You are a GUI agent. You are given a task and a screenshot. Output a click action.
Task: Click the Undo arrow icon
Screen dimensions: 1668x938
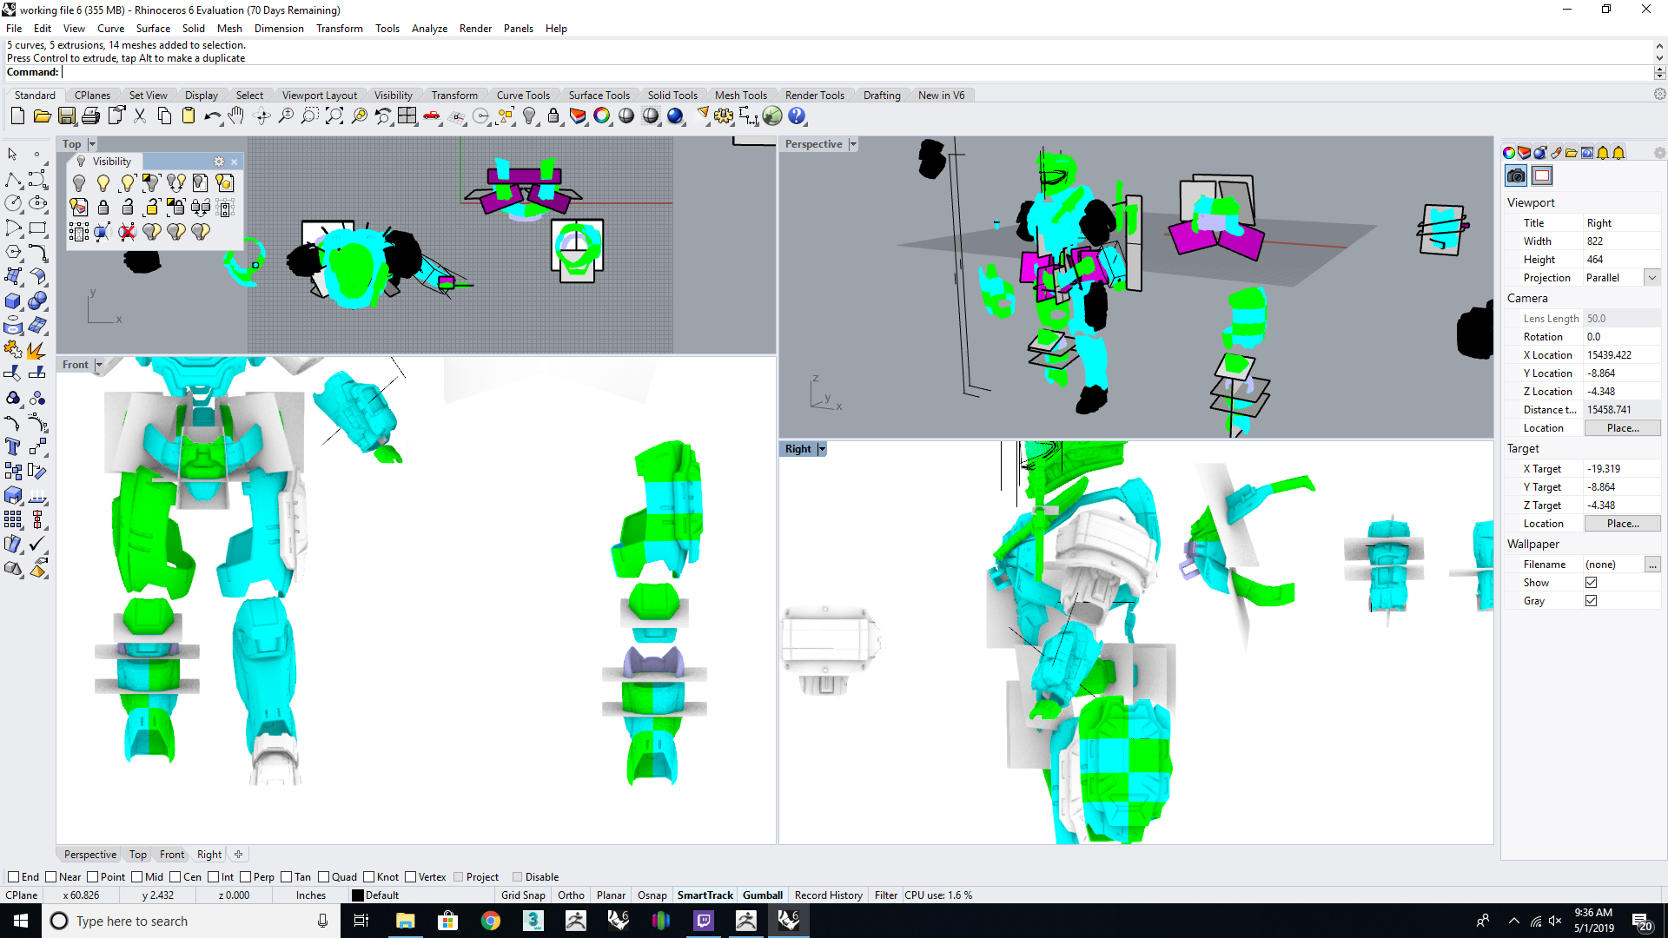[212, 116]
